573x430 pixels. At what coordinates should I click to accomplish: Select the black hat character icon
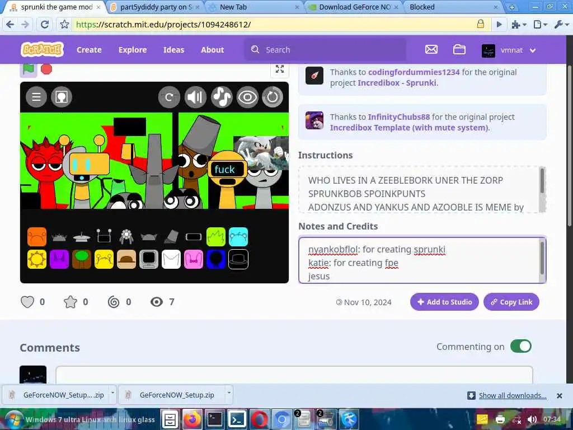[238, 259]
